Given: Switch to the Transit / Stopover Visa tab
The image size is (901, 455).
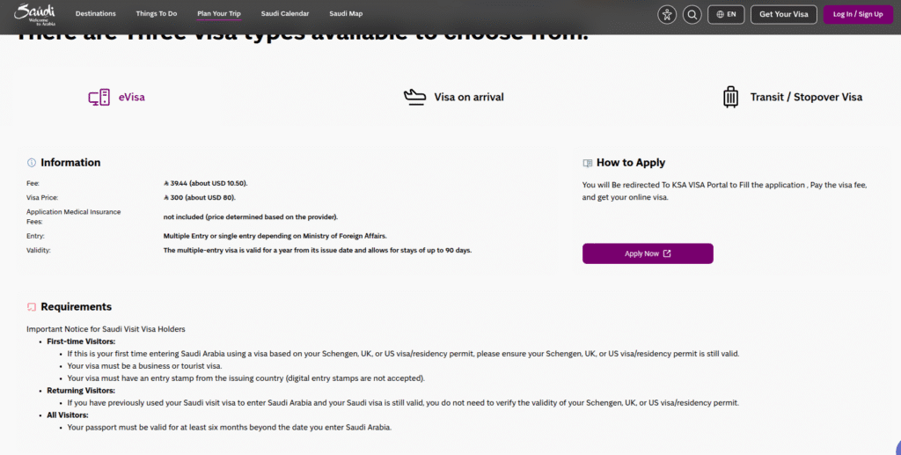Looking at the screenshot, I should (806, 98).
